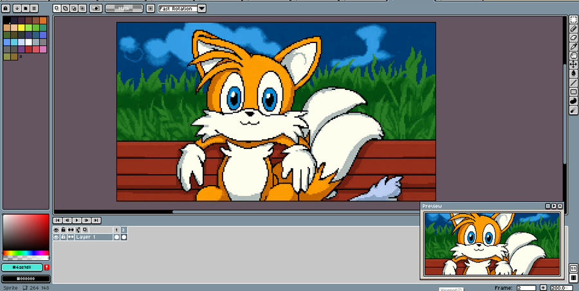579x291 pixels.
Task: Select the Line tool
Action: 573,83
